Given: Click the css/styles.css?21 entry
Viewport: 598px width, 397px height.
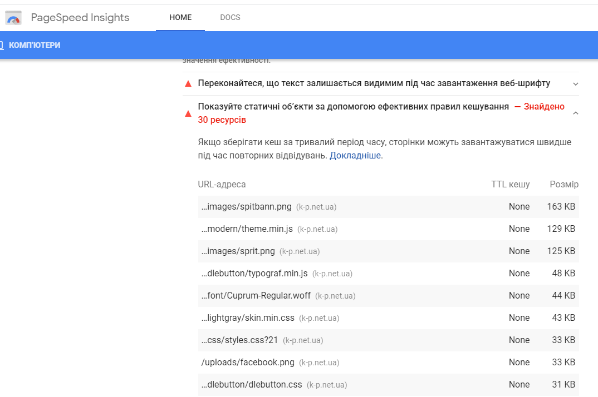Looking at the screenshot, I should (x=239, y=340).
